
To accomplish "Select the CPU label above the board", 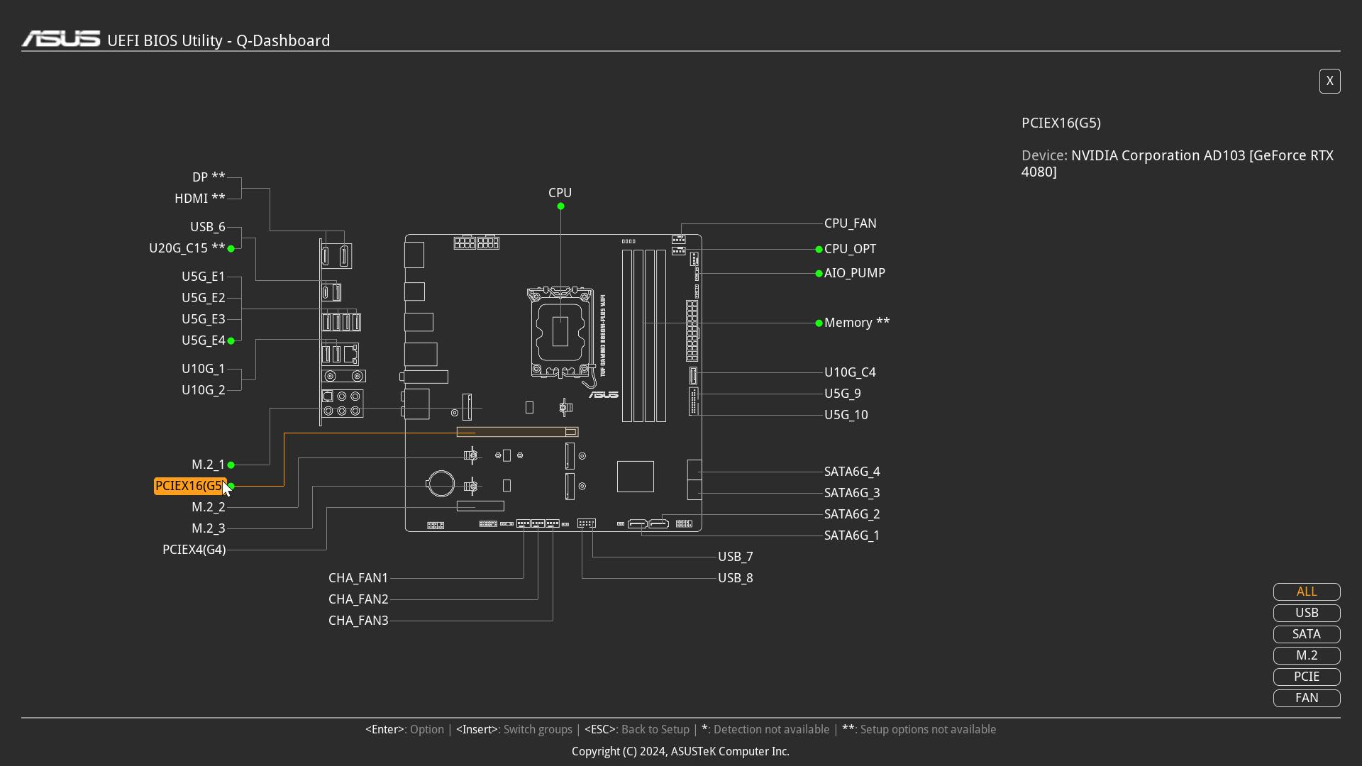I will [560, 193].
